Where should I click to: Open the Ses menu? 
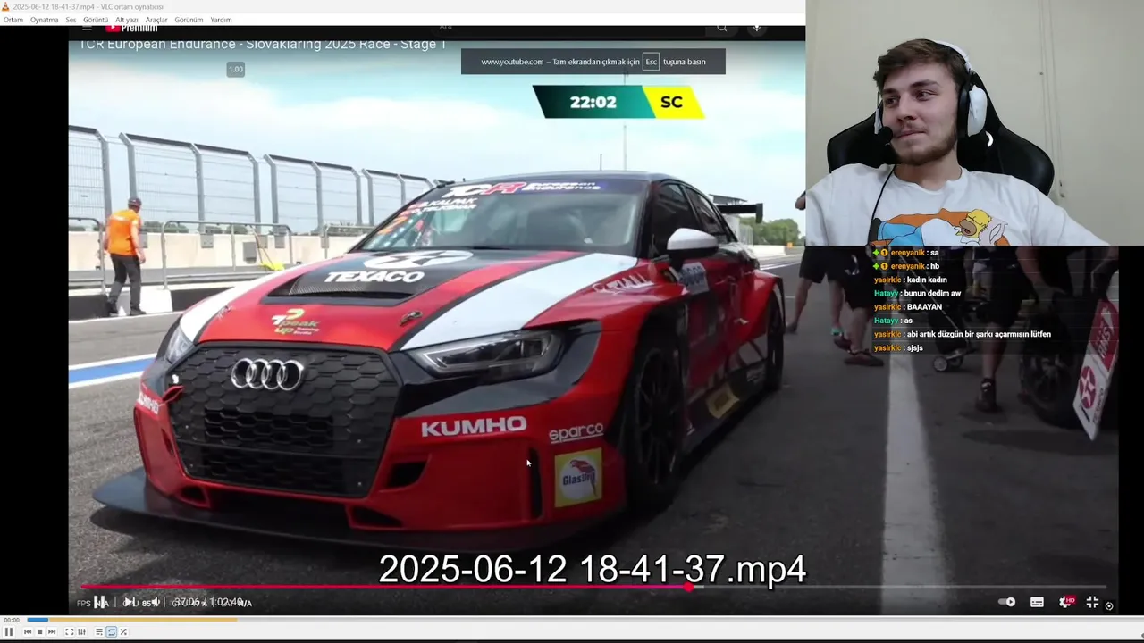[x=71, y=20]
